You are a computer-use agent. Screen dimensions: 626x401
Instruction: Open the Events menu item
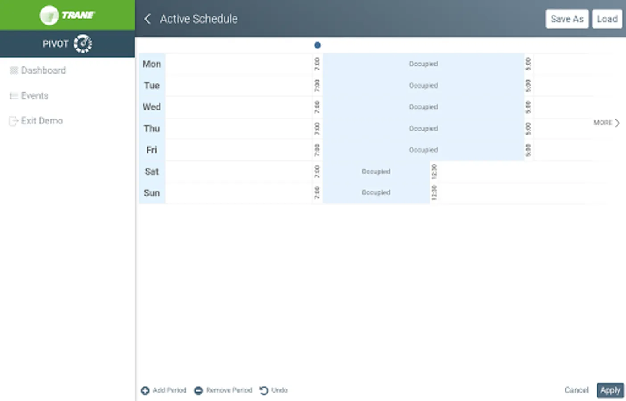[35, 96]
